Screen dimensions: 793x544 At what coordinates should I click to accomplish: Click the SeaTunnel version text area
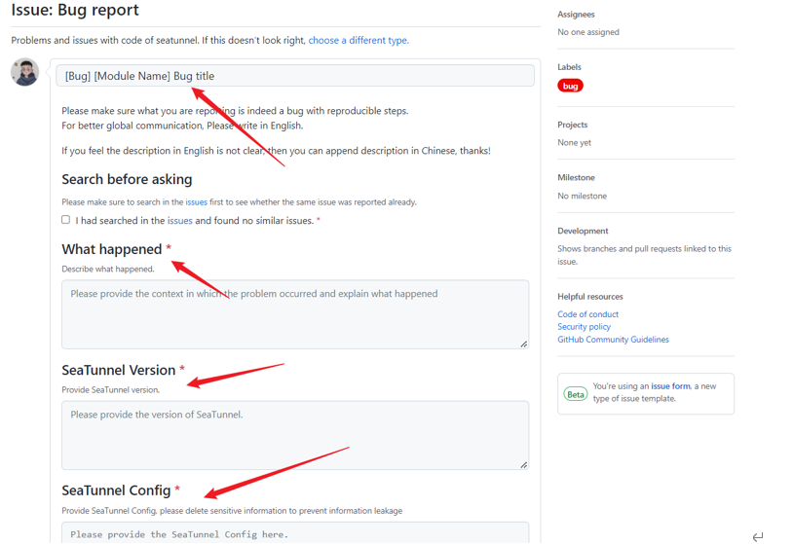(x=295, y=435)
